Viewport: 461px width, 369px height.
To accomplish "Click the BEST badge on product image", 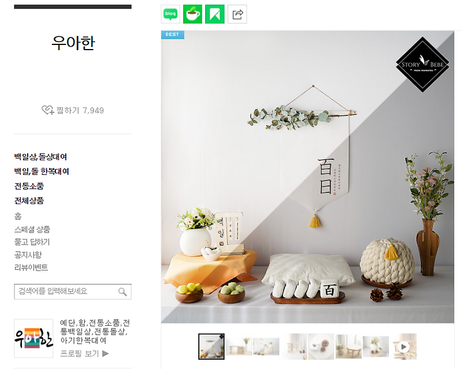I will pyautogui.click(x=172, y=35).
